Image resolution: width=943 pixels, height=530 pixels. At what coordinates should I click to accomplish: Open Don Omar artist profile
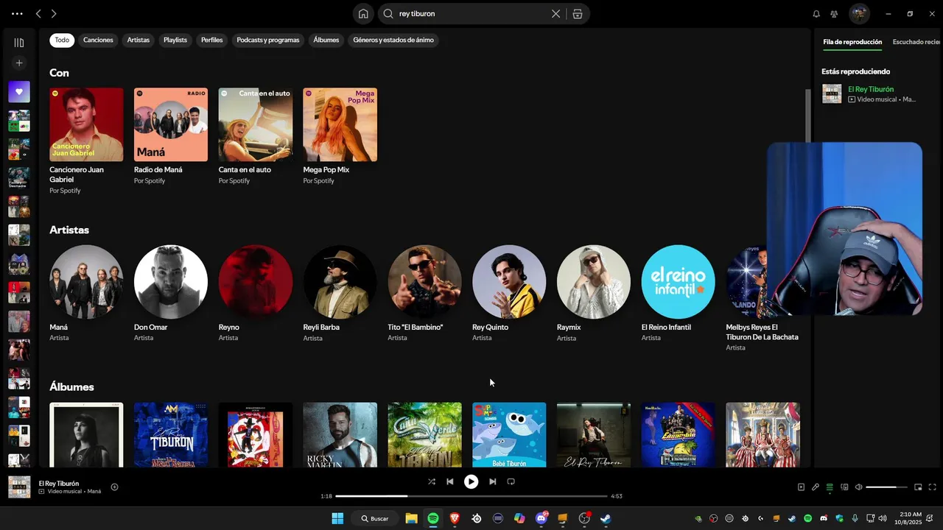click(x=171, y=282)
